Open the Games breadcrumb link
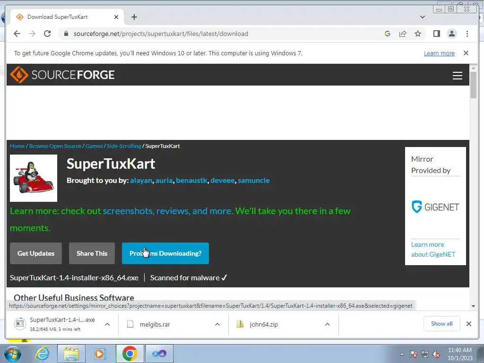The width and height of the screenshot is (484, 363). pyautogui.click(x=94, y=146)
